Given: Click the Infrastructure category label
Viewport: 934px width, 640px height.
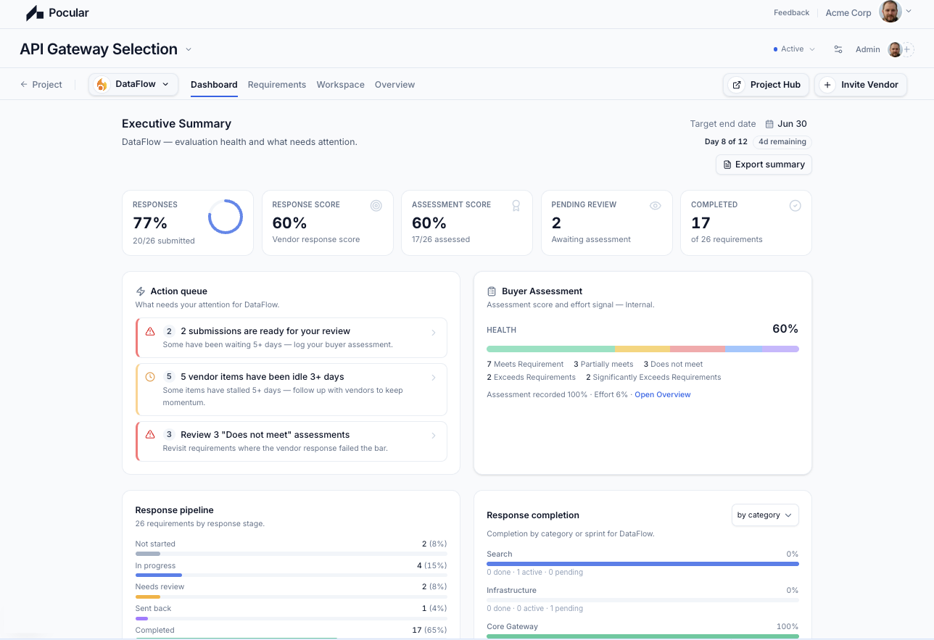Looking at the screenshot, I should (x=511, y=591).
